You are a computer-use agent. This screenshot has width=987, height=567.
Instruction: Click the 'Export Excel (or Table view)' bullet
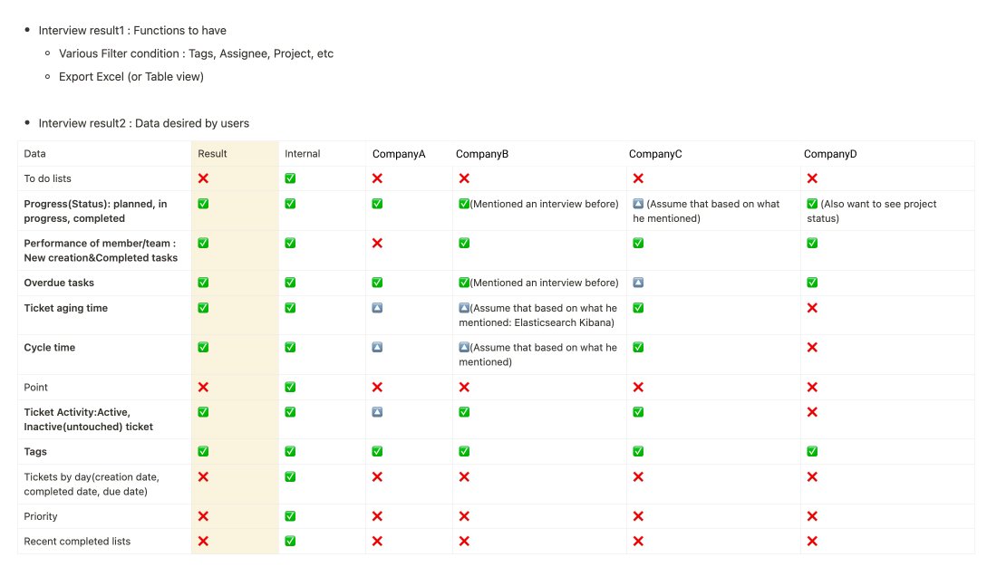click(131, 77)
